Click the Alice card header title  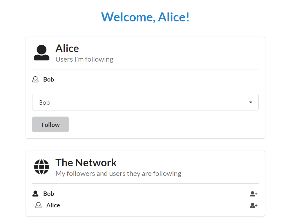click(x=67, y=48)
